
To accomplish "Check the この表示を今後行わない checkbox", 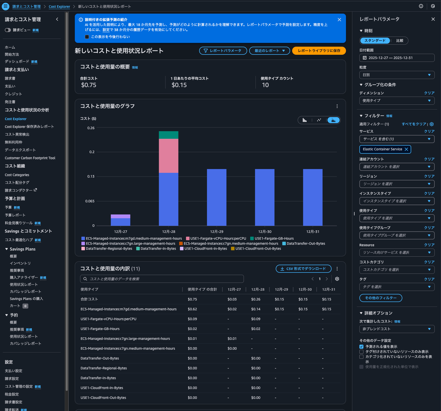I will click(x=87, y=37).
